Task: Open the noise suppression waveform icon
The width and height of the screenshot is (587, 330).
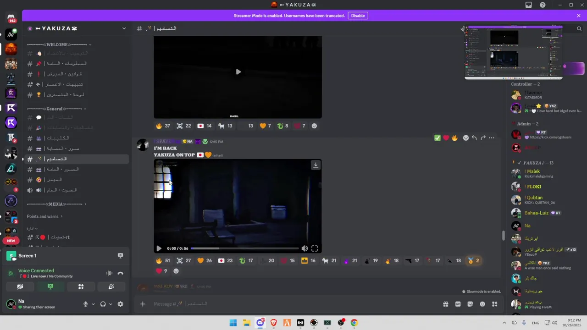Action: (x=109, y=273)
